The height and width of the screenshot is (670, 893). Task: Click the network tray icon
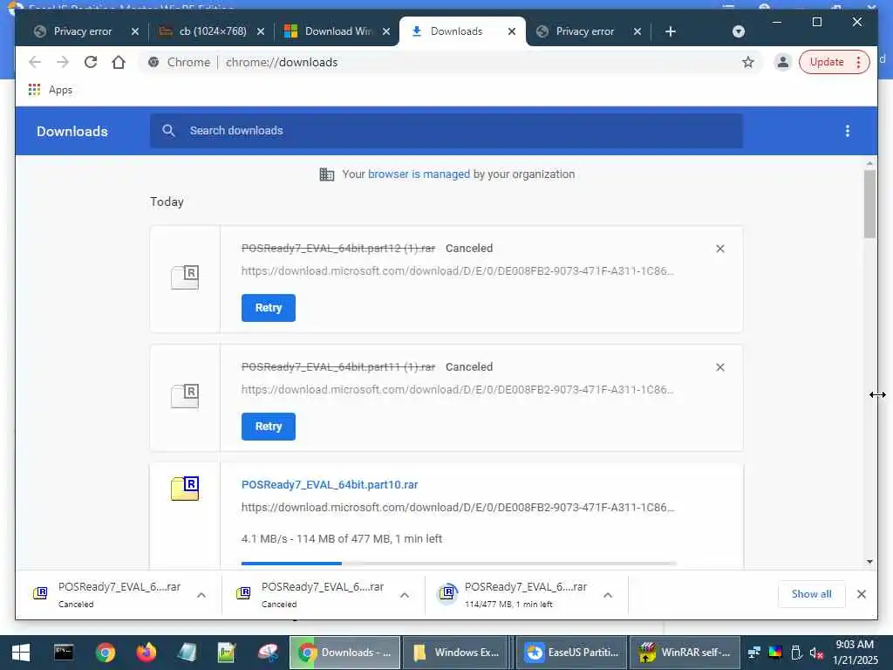(754, 653)
